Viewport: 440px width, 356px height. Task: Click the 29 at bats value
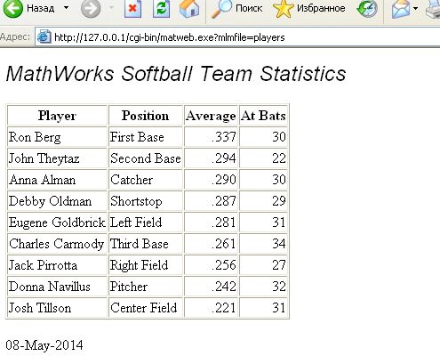(279, 201)
